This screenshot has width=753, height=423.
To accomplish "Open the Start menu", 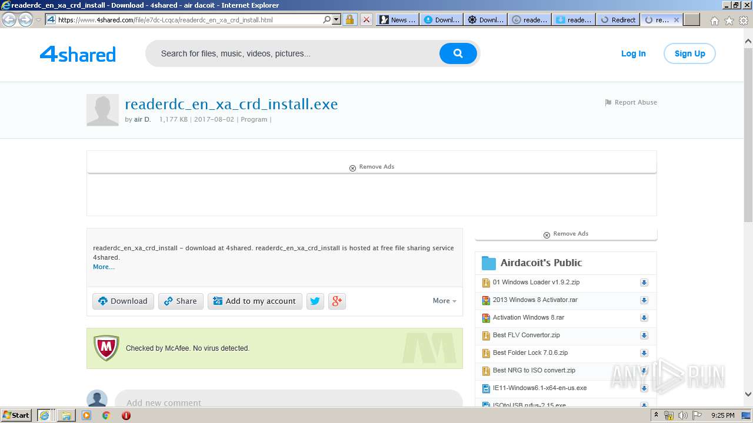I will tap(16, 415).
